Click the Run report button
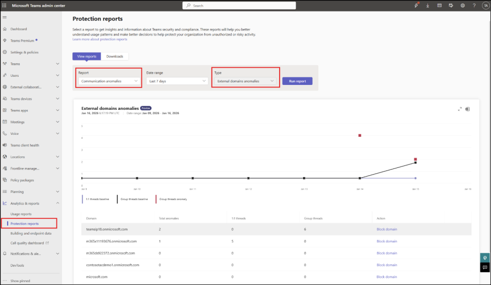The height and width of the screenshot is (285, 491). 297,81
